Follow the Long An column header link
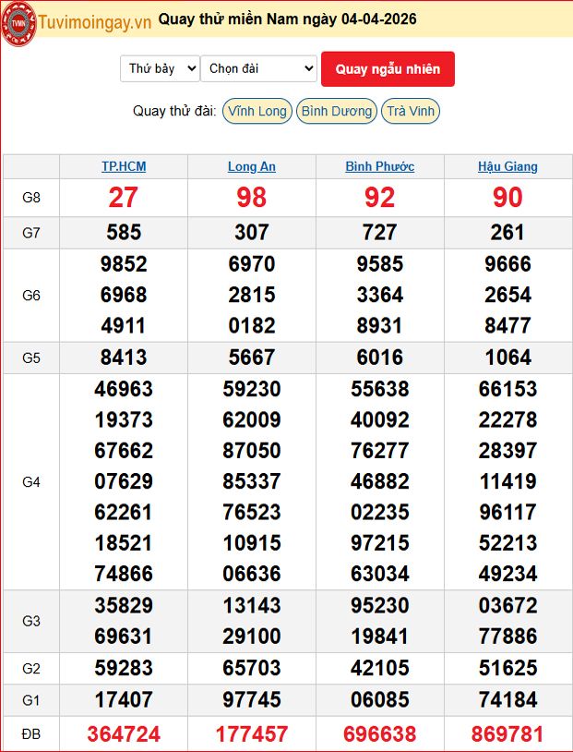The image size is (573, 752). tap(252, 166)
